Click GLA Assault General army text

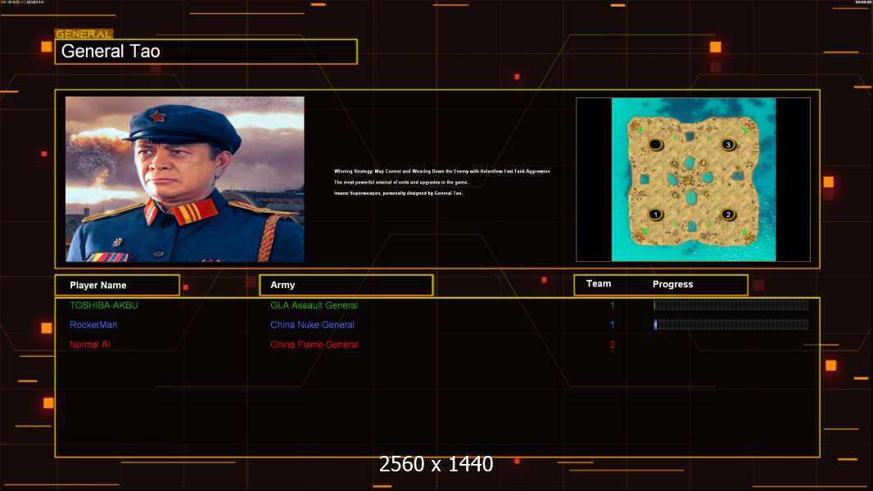(x=314, y=305)
